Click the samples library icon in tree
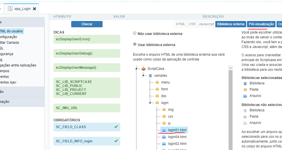 (150, 76)
